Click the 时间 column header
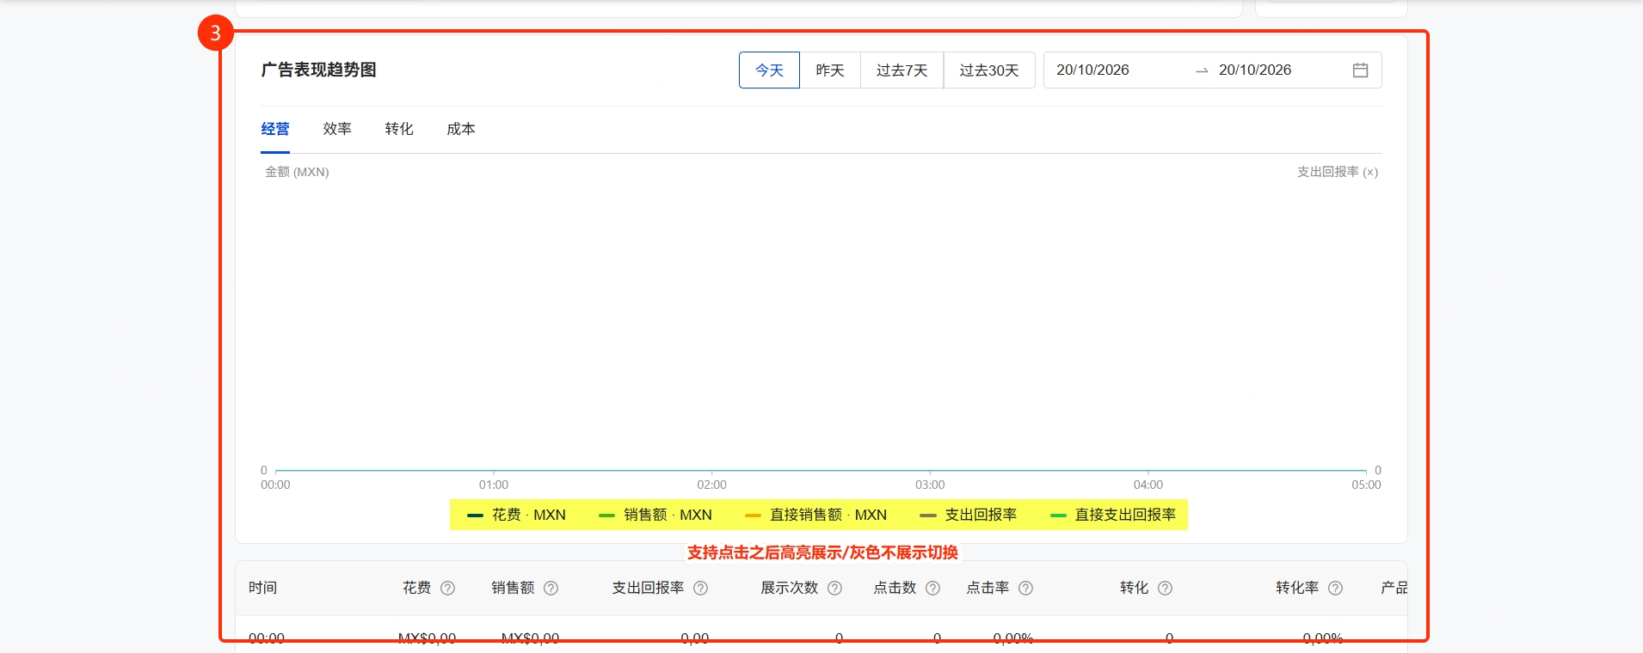Viewport: 1643px width, 653px height. pos(263,588)
